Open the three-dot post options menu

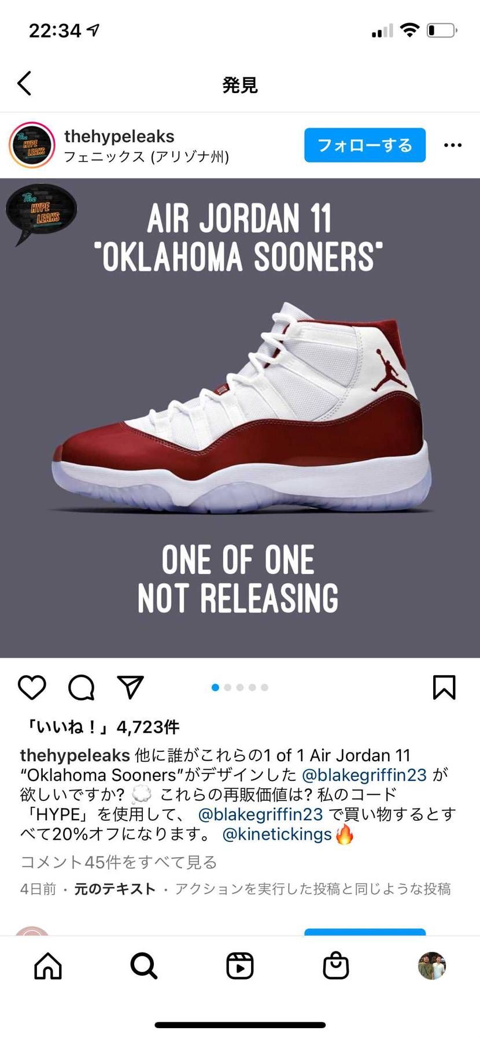(453, 145)
